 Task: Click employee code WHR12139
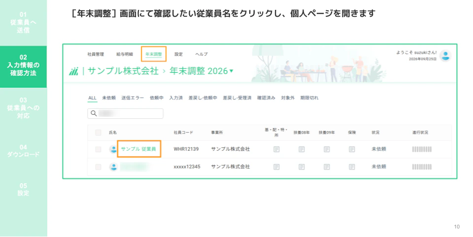coord(186,149)
